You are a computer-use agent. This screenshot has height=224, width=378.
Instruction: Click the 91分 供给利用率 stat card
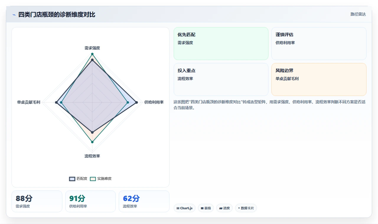tap(90, 201)
